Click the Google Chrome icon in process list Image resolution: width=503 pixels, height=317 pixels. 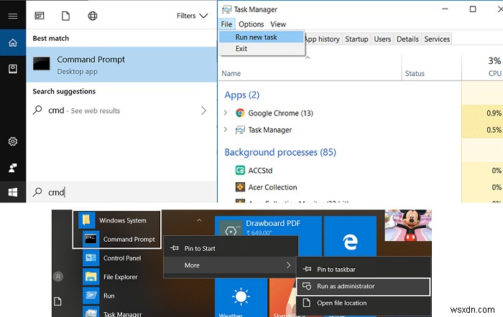point(240,113)
